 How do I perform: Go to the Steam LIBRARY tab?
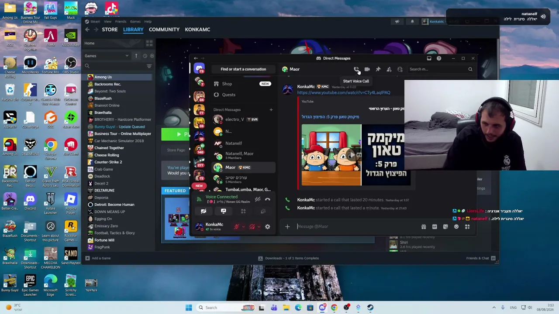pos(133,30)
